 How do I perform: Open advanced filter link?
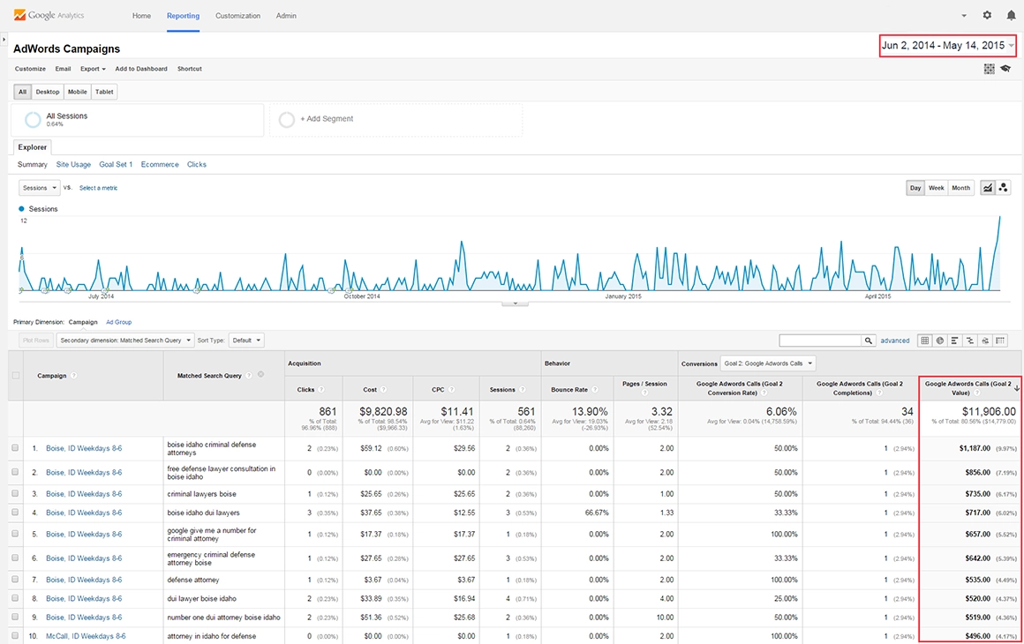coord(895,341)
